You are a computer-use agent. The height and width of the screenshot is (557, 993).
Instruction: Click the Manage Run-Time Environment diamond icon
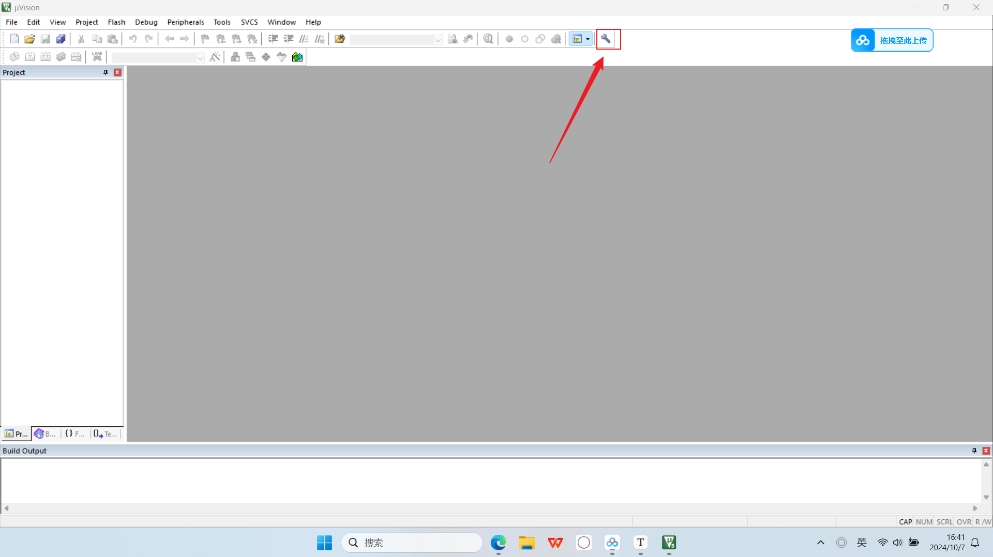(x=266, y=57)
